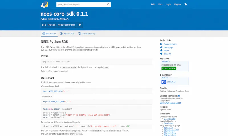This screenshot has height=136, width=228.
Task: Click the Homepage house icon
Action: tap(161, 47)
